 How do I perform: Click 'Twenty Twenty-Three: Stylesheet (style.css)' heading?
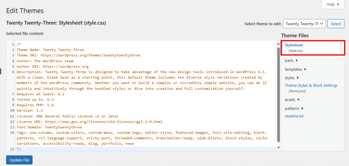click(x=56, y=23)
